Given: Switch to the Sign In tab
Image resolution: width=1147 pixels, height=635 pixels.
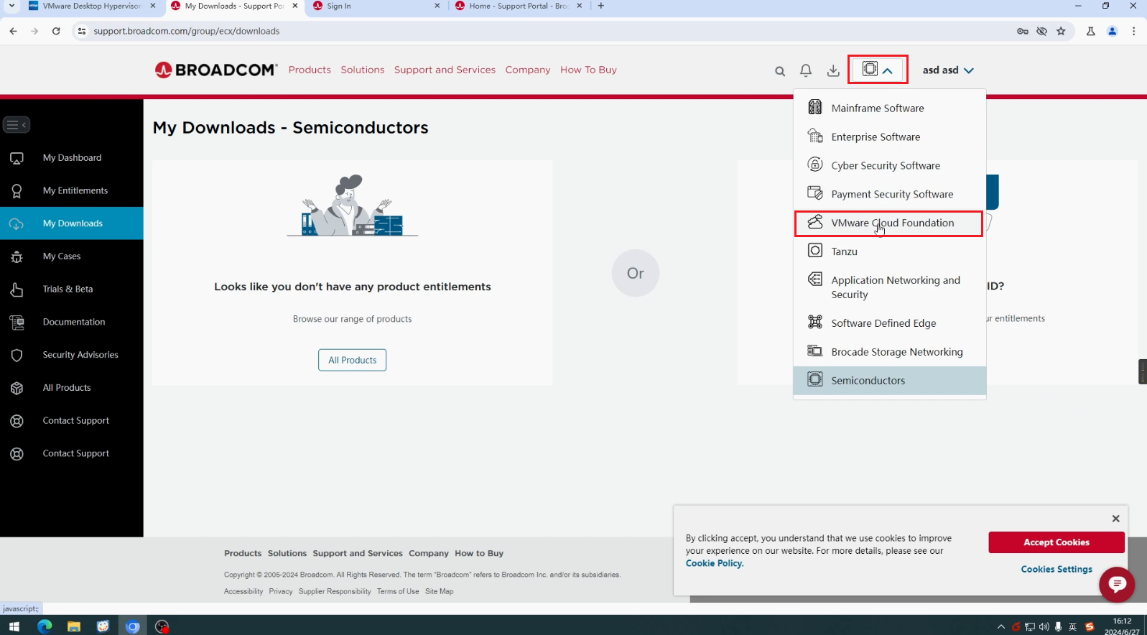Looking at the screenshot, I should [378, 6].
